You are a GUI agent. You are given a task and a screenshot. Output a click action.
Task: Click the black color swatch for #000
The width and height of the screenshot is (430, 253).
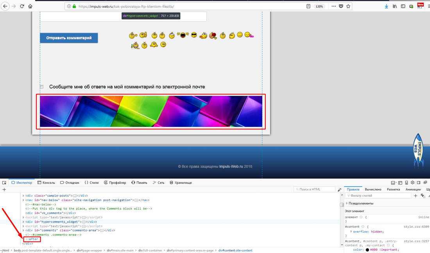(367, 250)
